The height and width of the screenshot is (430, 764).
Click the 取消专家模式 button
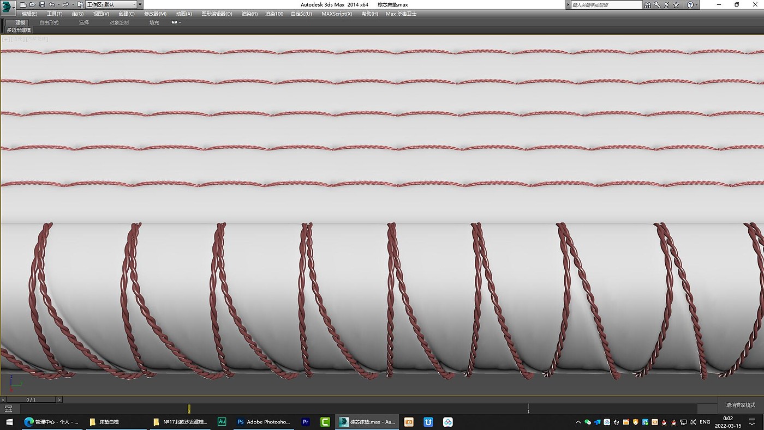click(x=741, y=405)
